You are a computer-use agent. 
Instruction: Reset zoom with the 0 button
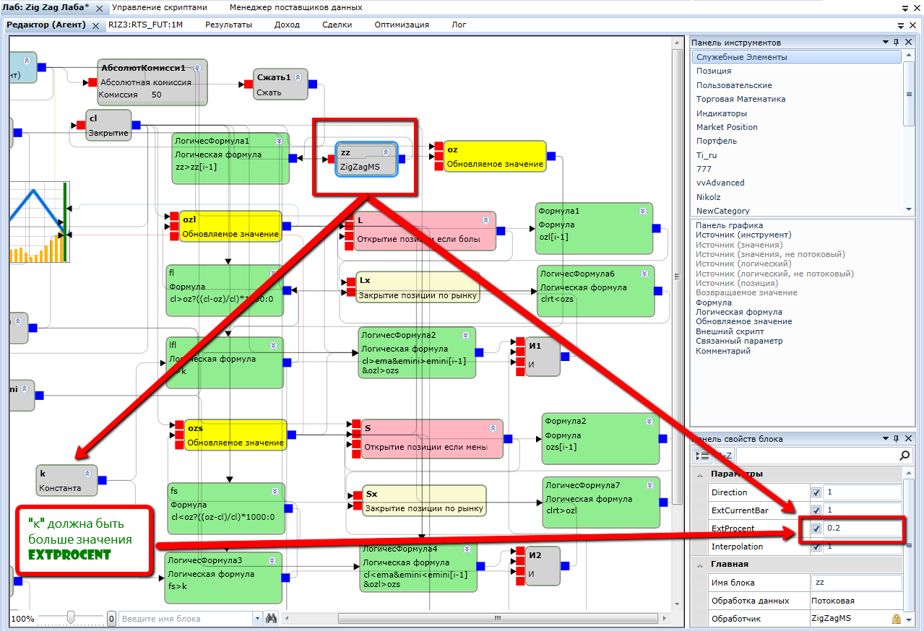pos(111,619)
